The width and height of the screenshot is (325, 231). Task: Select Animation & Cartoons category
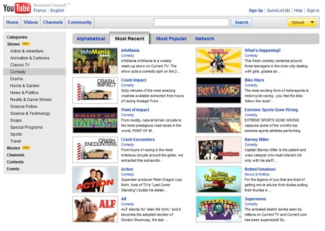(30, 58)
